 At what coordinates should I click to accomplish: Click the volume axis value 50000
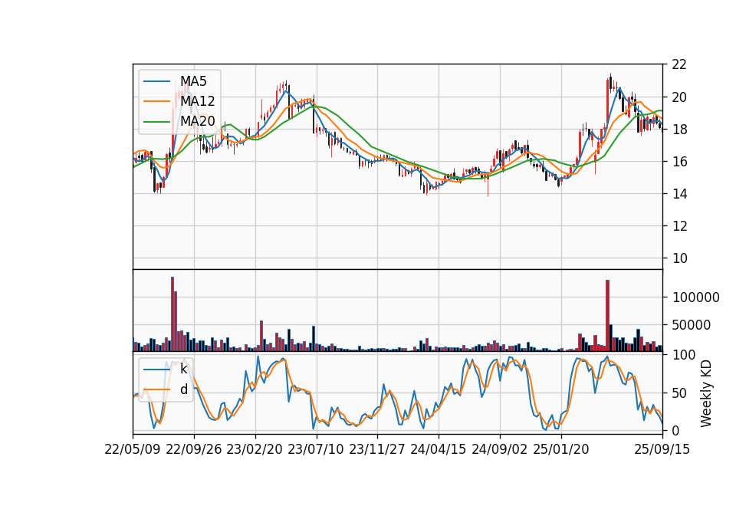coord(692,325)
